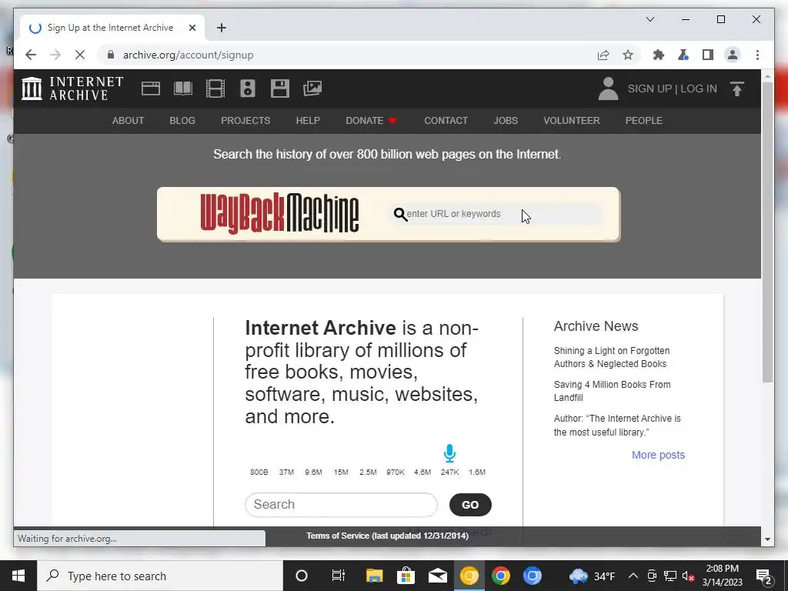Open 'most useful library' author post
788x591 pixels.
click(x=617, y=425)
